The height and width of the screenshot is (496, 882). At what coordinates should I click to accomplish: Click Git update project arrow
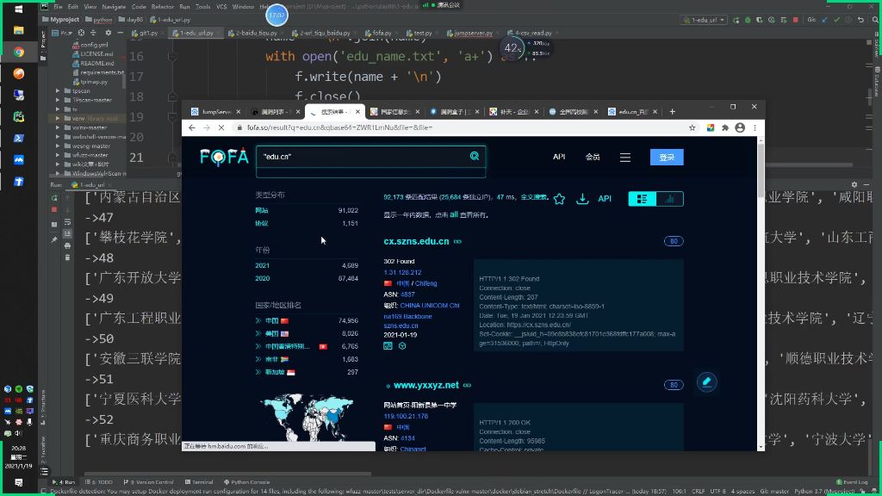(x=824, y=20)
